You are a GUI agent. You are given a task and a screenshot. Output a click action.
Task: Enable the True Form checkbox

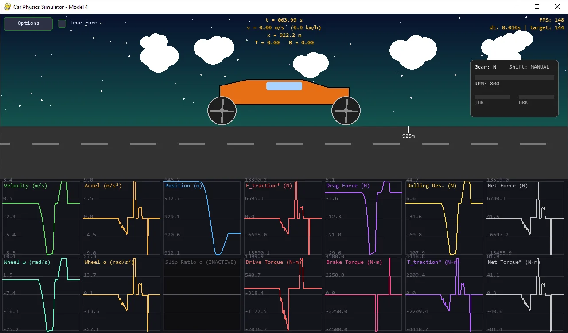(62, 24)
